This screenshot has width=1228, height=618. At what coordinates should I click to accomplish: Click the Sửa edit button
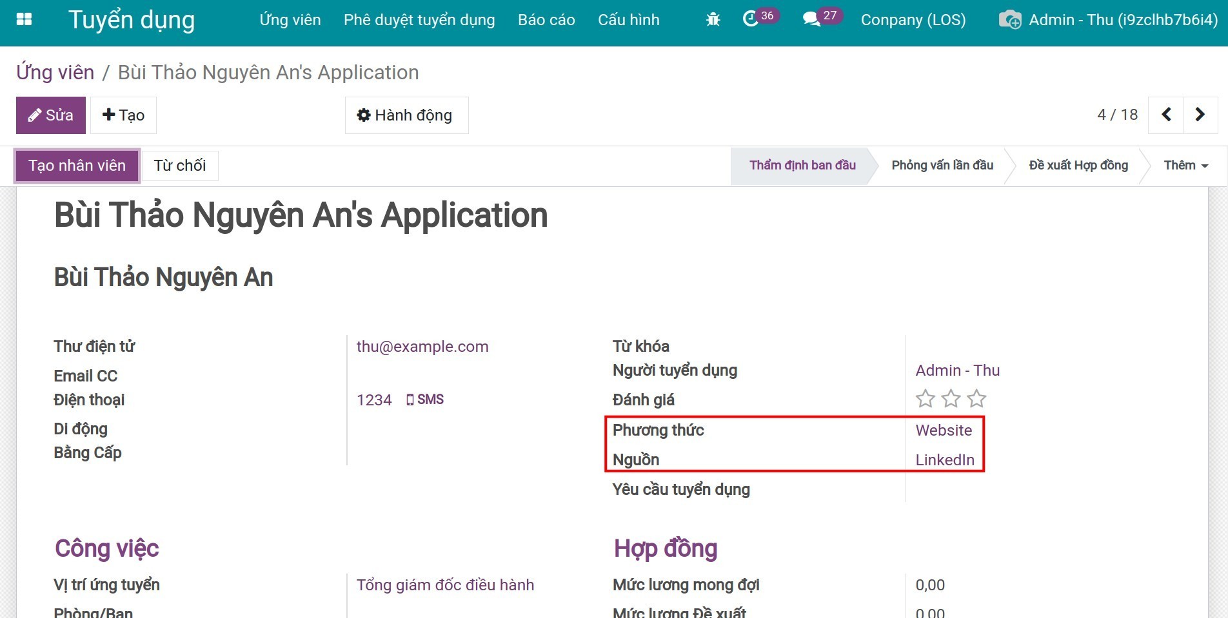click(51, 115)
